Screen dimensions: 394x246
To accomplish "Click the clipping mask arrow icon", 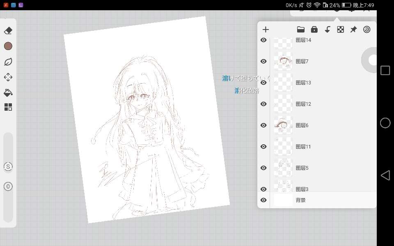I will [x=328, y=30].
